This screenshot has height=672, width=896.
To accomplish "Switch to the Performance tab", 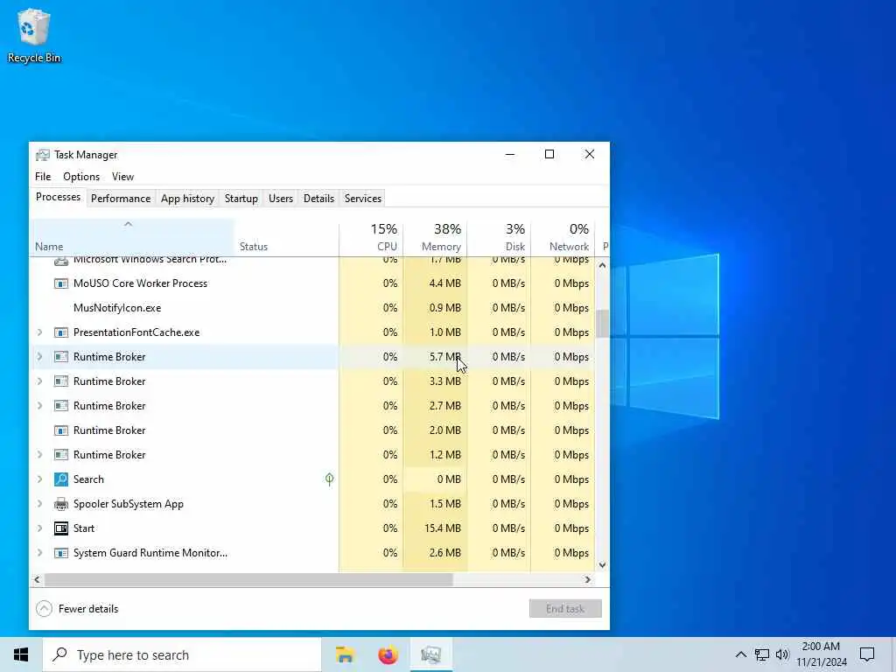I will [121, 199].
